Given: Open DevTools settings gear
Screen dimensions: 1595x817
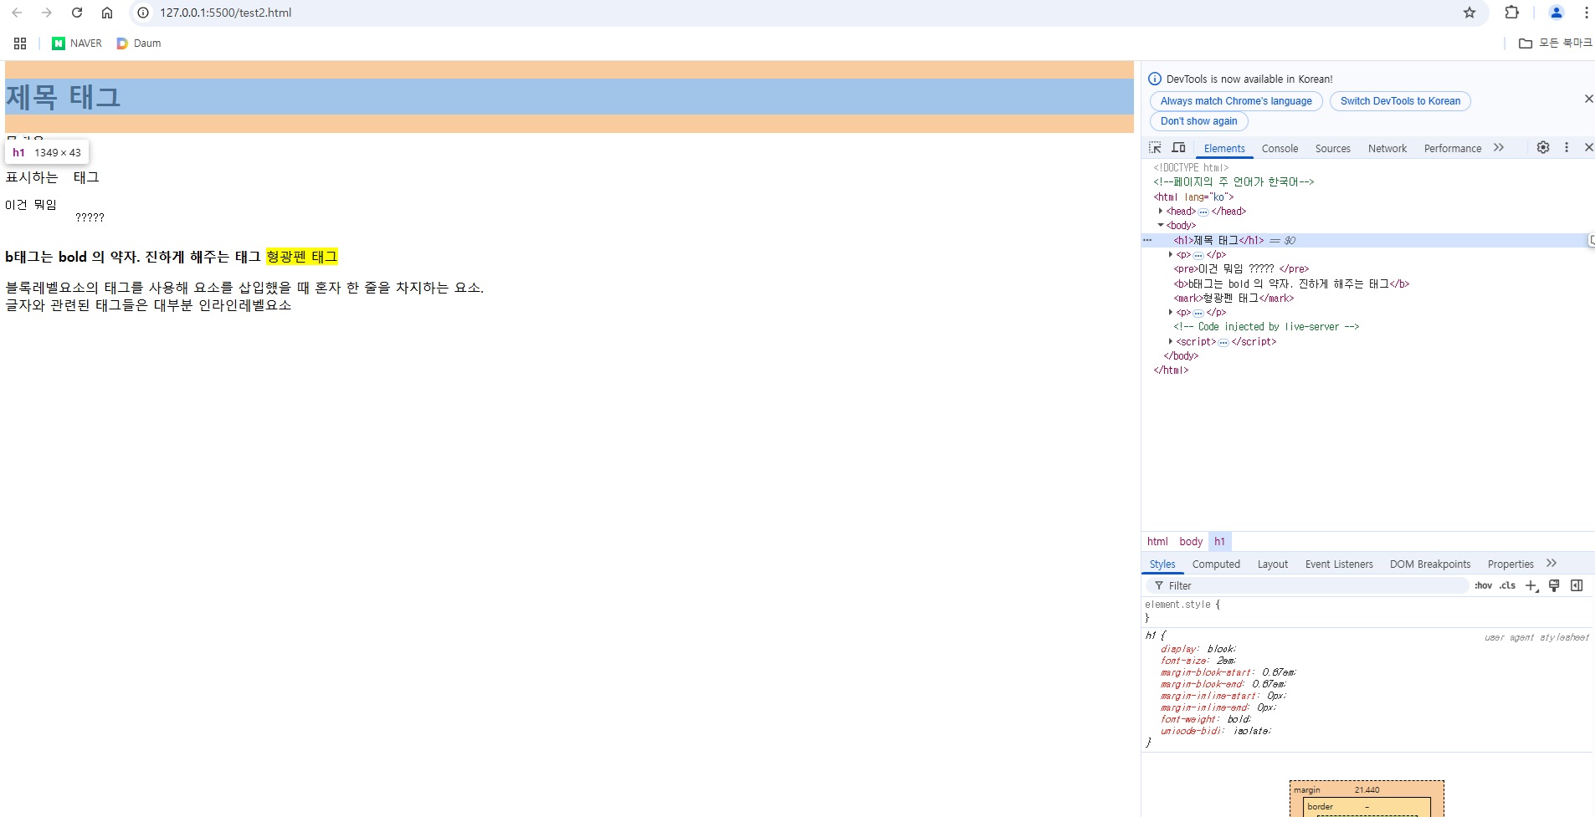Looking at the screenshot, I should [1543, 147].
